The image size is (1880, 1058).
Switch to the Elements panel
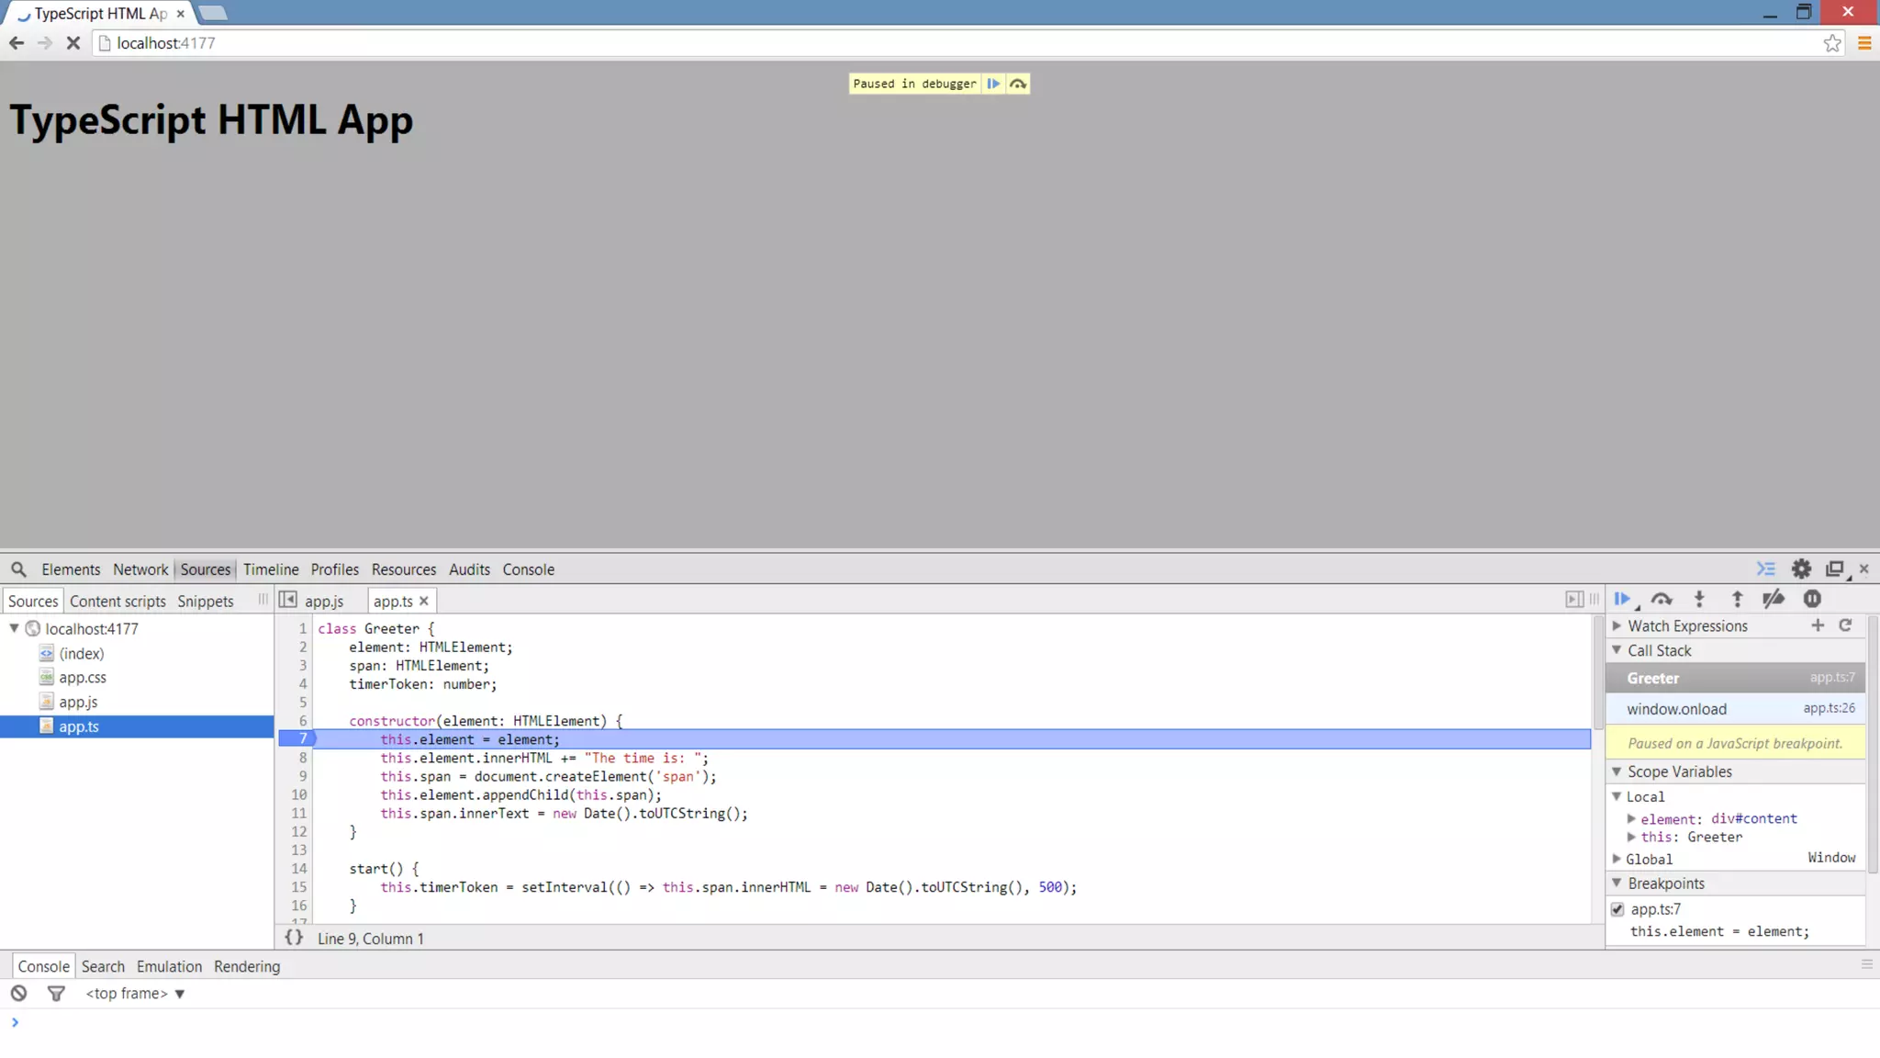coord(71,569)
